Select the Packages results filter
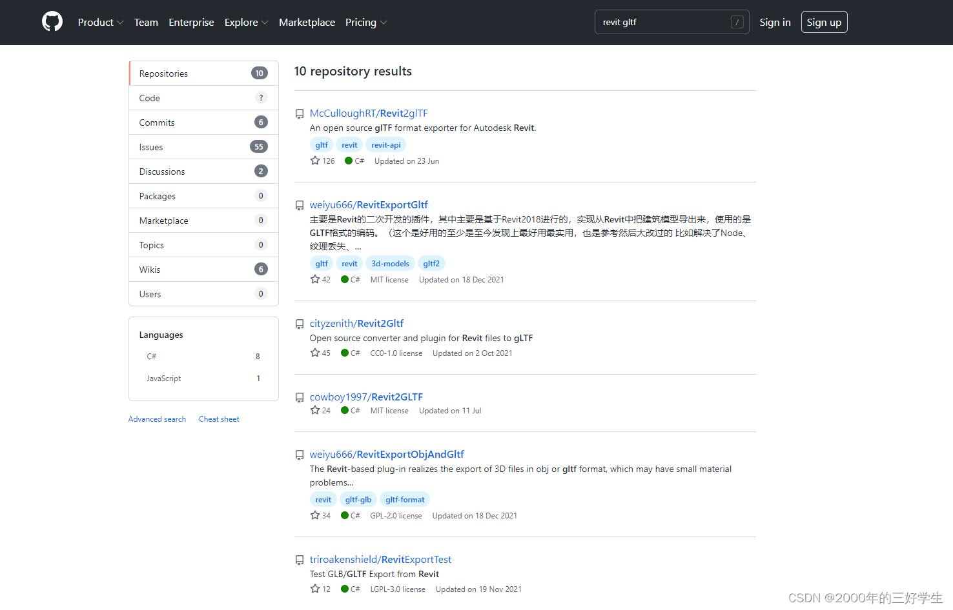 point(203,196)
